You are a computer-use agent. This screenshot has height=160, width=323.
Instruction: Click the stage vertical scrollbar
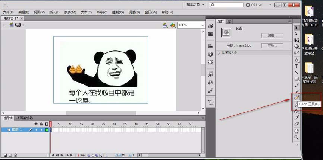[203, 70]
